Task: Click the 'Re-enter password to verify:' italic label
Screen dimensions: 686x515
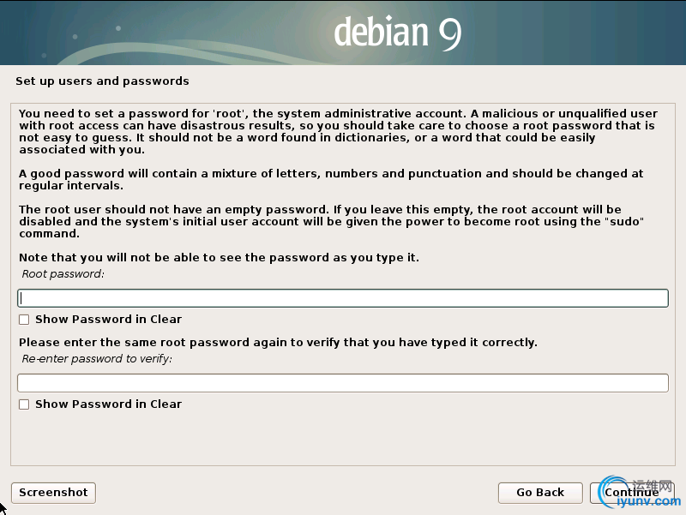Action: point(97,359)
